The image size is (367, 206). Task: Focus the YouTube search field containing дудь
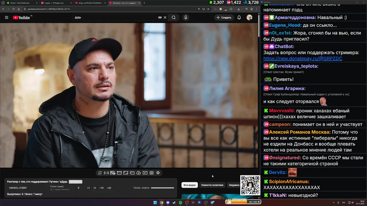pos(115,17)
